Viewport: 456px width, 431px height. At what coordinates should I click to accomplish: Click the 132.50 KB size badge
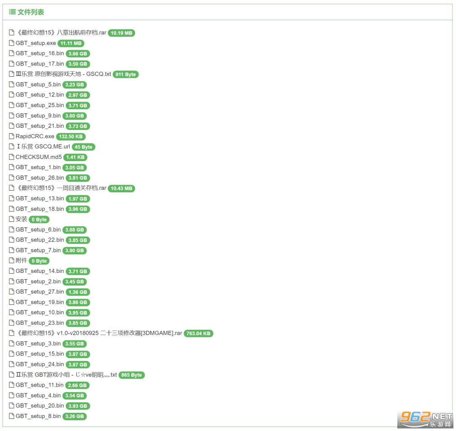[x=71, y=137]
